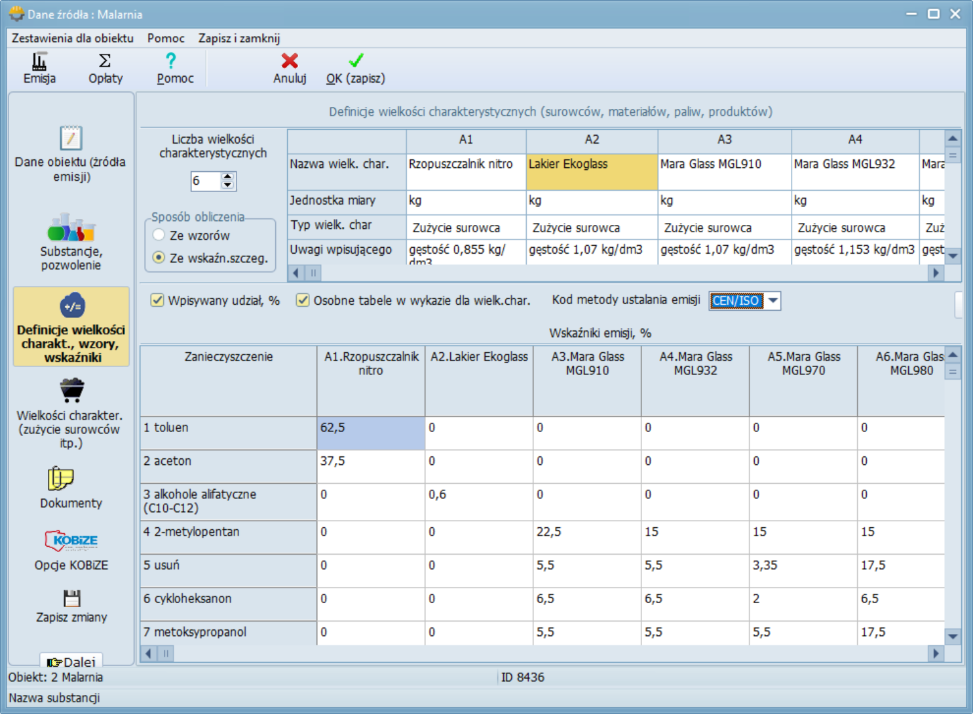Click the Pomoc question mark icon
Image resolution: width=973 pixels, height=714 pixels.
(175, 68)
